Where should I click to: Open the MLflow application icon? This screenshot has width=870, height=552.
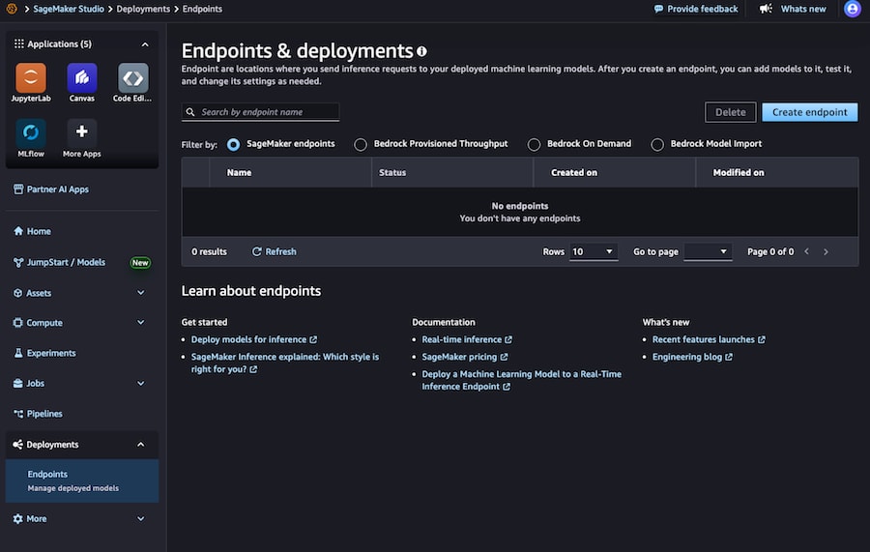pyautogui.click(x=31, y=132)
